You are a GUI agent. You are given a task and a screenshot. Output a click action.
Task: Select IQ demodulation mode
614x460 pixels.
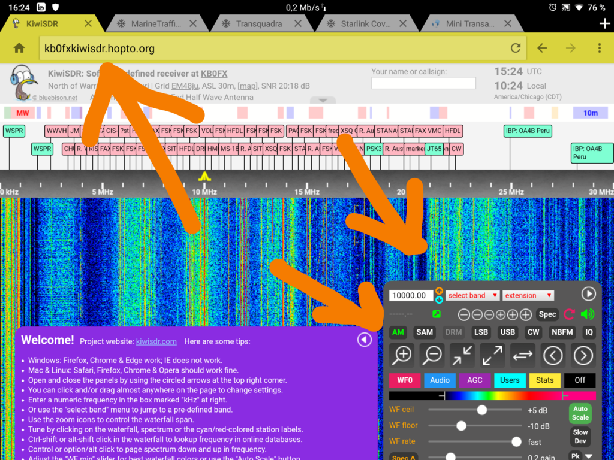(589, 332)
